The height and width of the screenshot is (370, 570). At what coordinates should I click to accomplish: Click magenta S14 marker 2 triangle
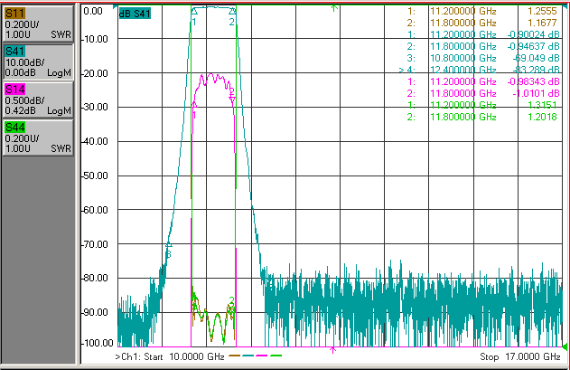[232, 99]
